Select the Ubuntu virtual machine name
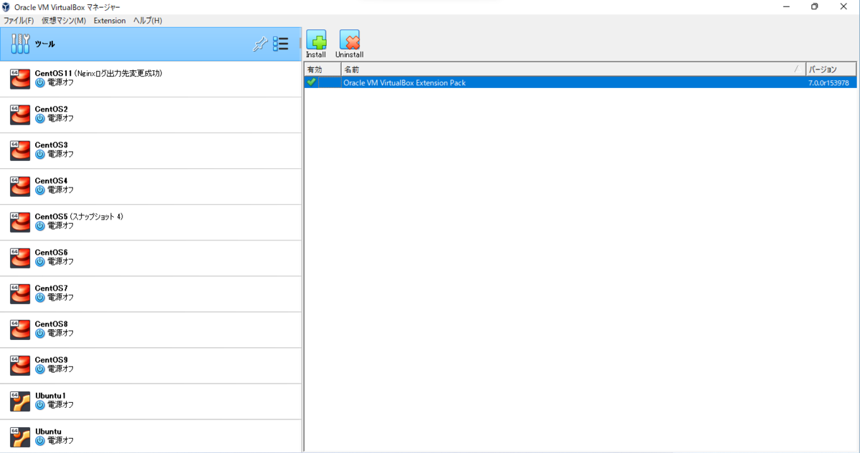 [48, 432]
